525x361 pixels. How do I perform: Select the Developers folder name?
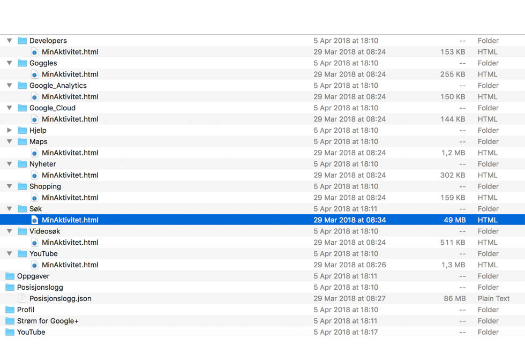tap(48, 41)
